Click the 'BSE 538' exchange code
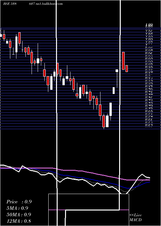The image size is (161, 226). point(10,4)
